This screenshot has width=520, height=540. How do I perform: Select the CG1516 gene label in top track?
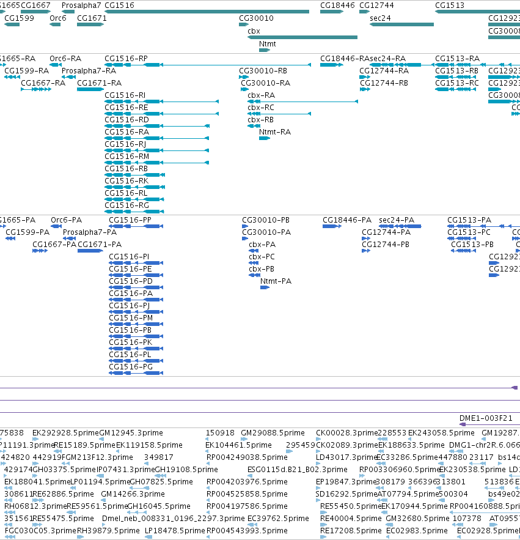pos(119,5)
